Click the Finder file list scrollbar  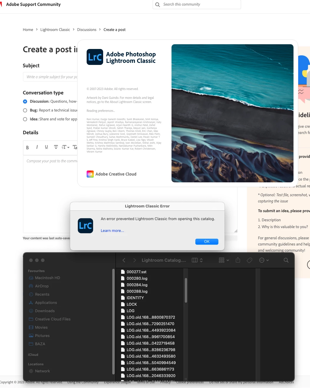(186, 290)
